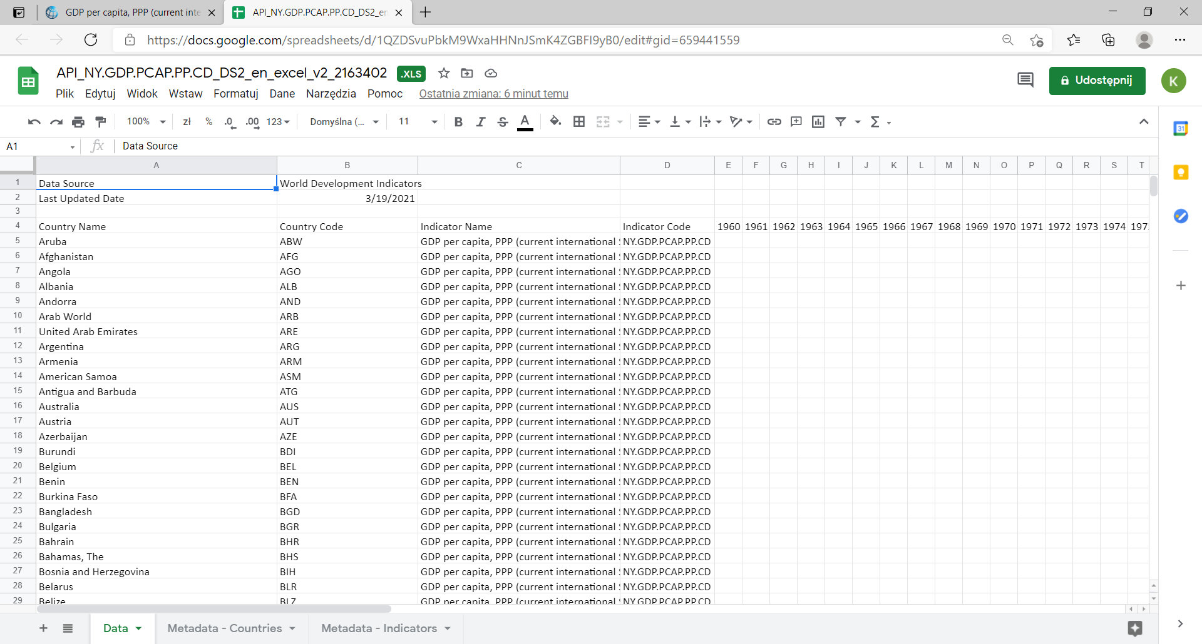Open the Domyślna font family dropdown
This screenshot has height=644, width=1202.
click(x=344, y=122)
